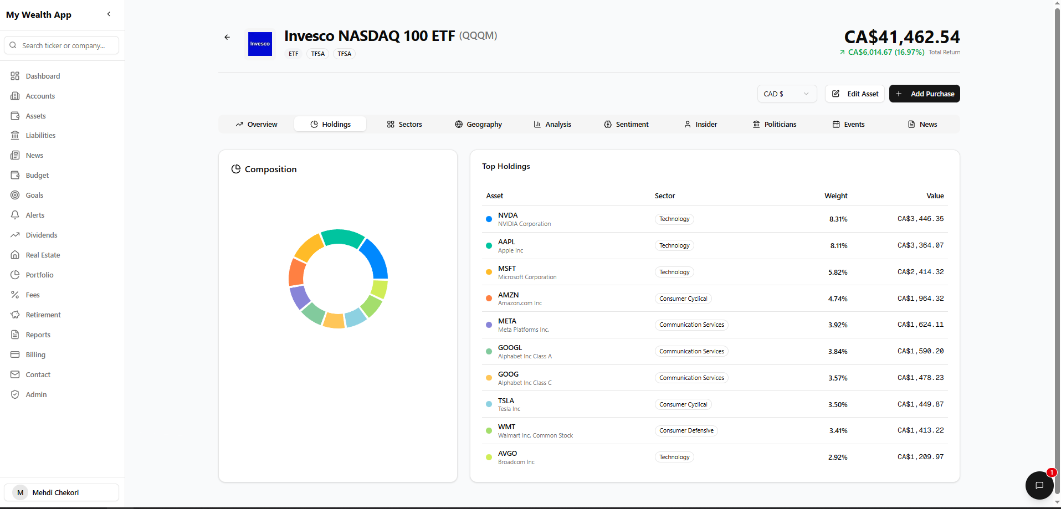This screenshot has height=509, width=1061.
Task: Switch to the Analysis tab
Action: click(x=552, y=124)
